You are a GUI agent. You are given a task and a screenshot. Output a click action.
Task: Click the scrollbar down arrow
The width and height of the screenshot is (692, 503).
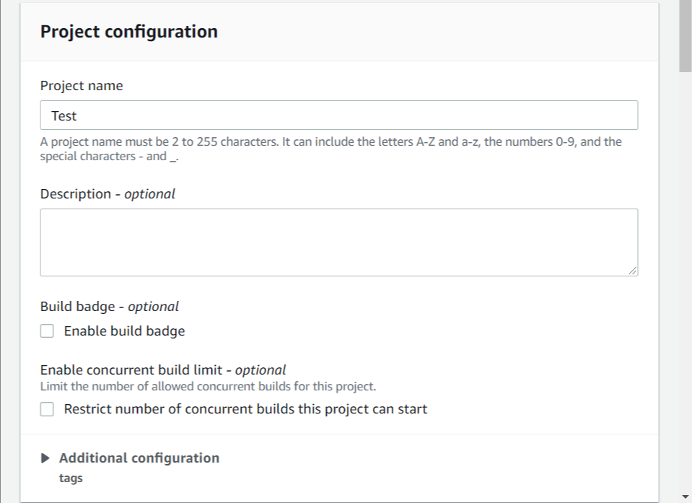coord(685,496)
